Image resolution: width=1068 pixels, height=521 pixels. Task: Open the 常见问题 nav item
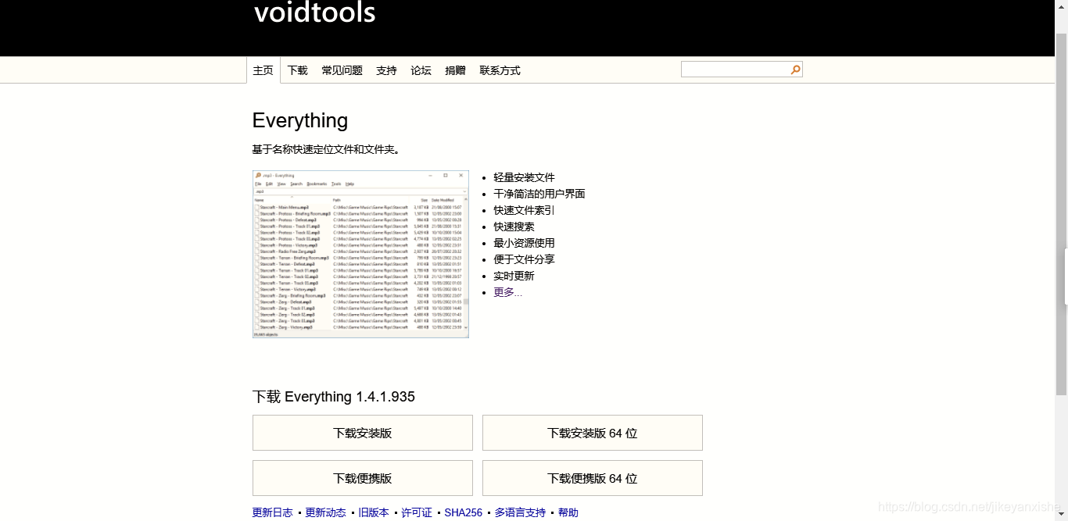(x=342, y=70)
